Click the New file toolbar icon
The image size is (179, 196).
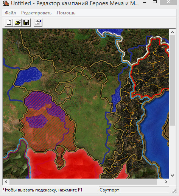point(9,23)
